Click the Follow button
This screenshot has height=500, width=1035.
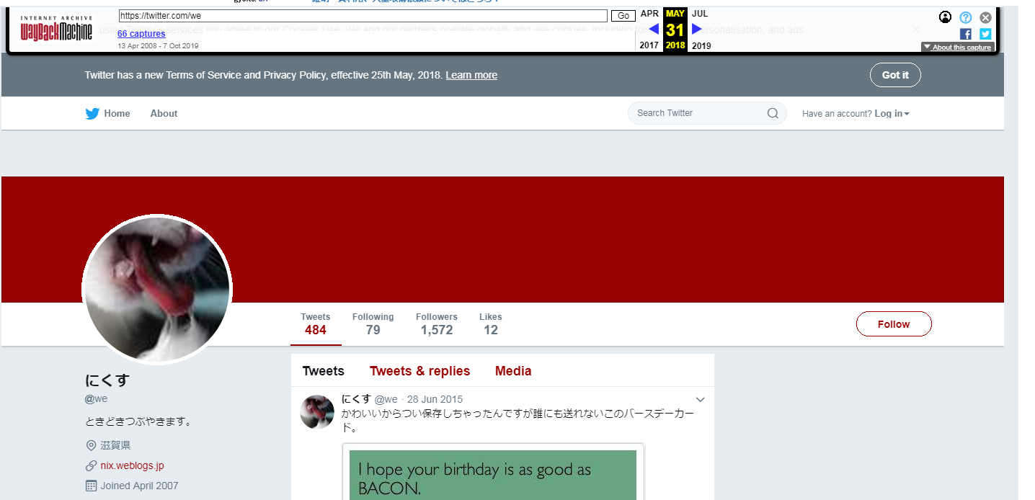894,324
